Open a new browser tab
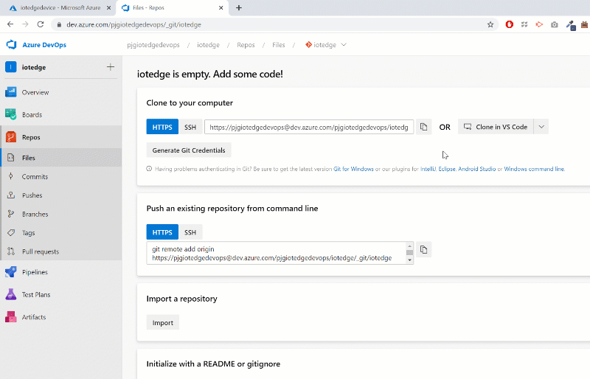The width and height of the screenshot is (590, 379). pos(239,7)
